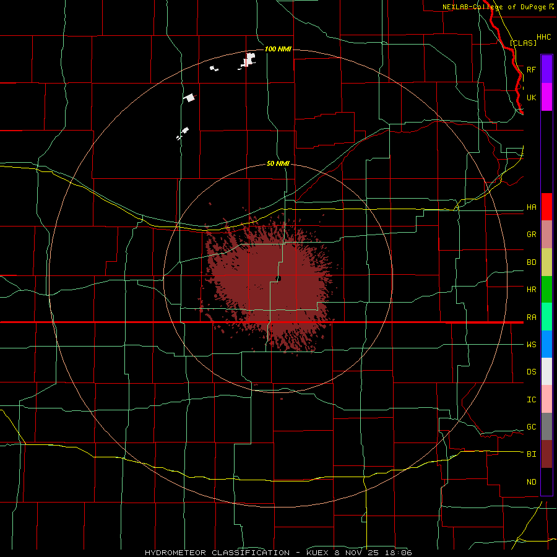Click the '50 NMI' range ring label
This screenshot has height=557, width=557.
[x=278, y=164]
